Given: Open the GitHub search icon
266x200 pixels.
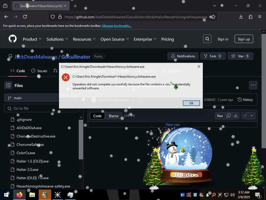Looking at the screenshot, I should tap(207, 39).
